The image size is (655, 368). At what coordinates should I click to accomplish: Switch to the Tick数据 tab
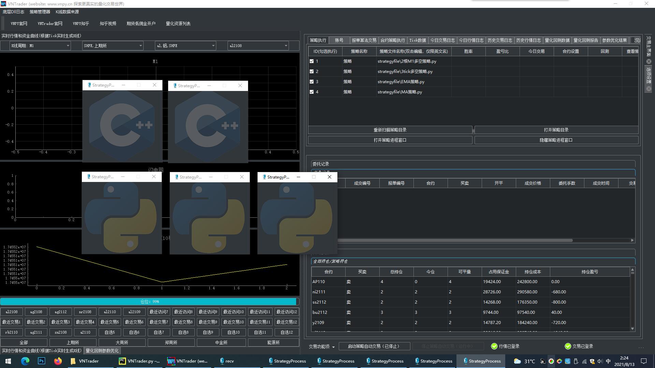click(418, 40)
